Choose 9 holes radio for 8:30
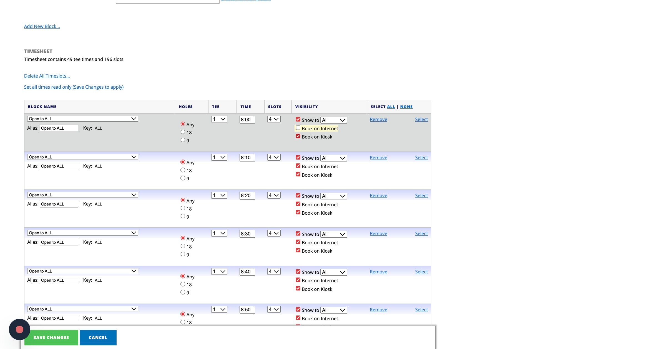Screen dimensions: 654x349 pos(183,254)
